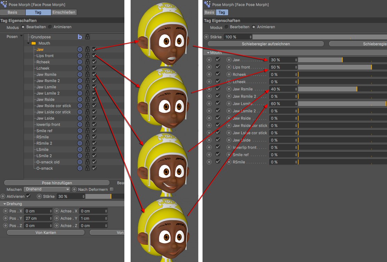Enable the Nach Deformern checkbox
Image resolution: width=387 pixels, height=262 pixels.
click(112, 189)
